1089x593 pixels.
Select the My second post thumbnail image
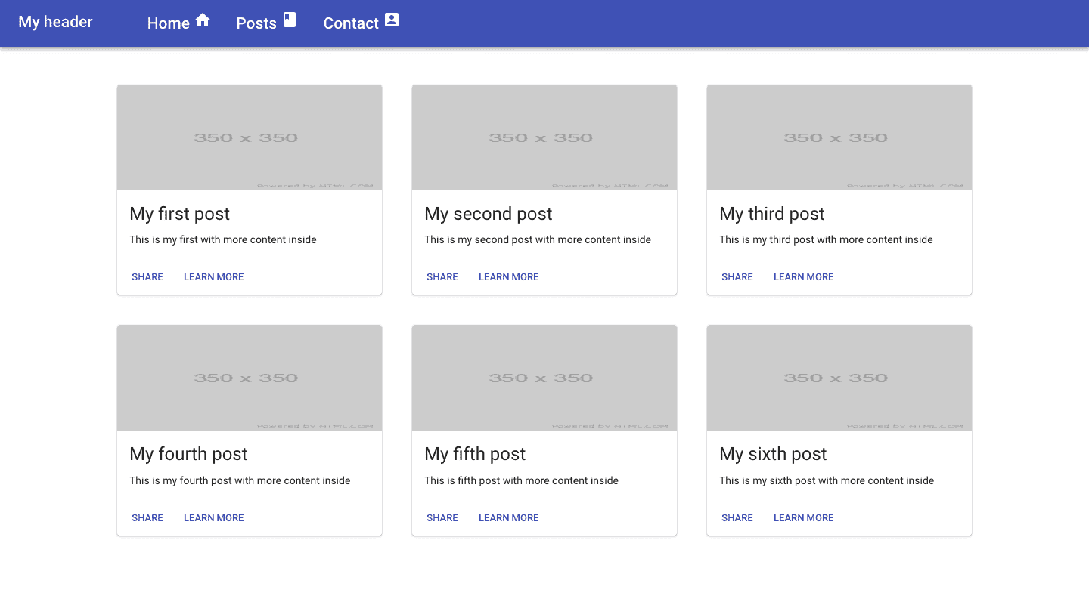(x=544, y=137)
